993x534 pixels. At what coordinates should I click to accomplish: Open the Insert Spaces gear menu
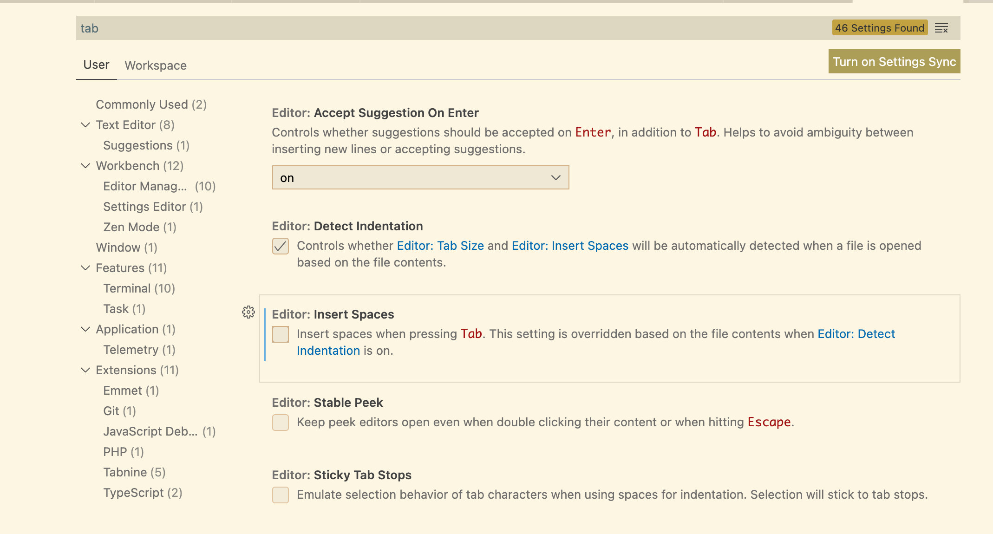[x=248, y=312]
